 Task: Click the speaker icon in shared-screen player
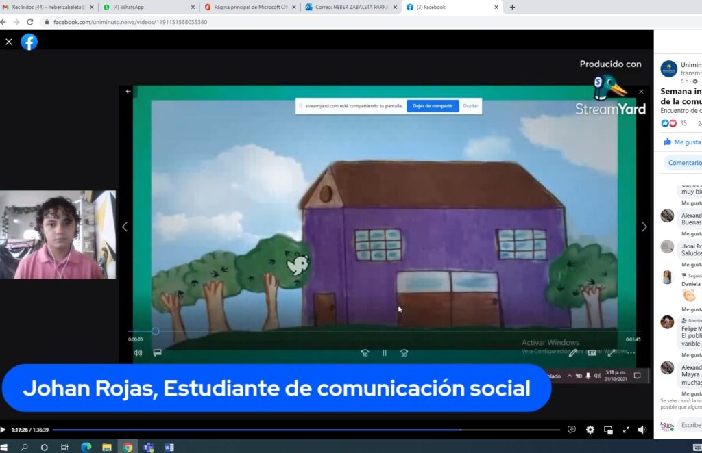pyautogui.click(x=138, y=352)
